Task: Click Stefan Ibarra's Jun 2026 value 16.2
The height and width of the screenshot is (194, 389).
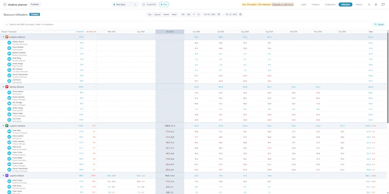Action: (196, 42)
